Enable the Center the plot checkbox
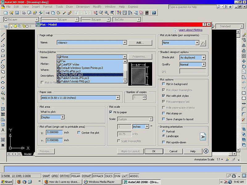Image resolution: width=247 pixels, height=185 pixels. 79,133
